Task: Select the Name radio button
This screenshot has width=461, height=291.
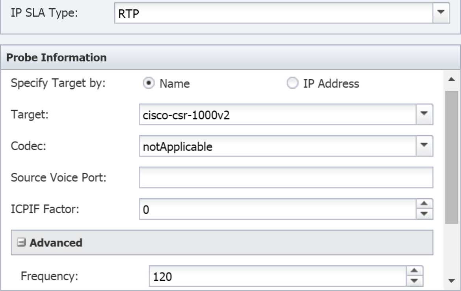Action: [x=149, y=83]
